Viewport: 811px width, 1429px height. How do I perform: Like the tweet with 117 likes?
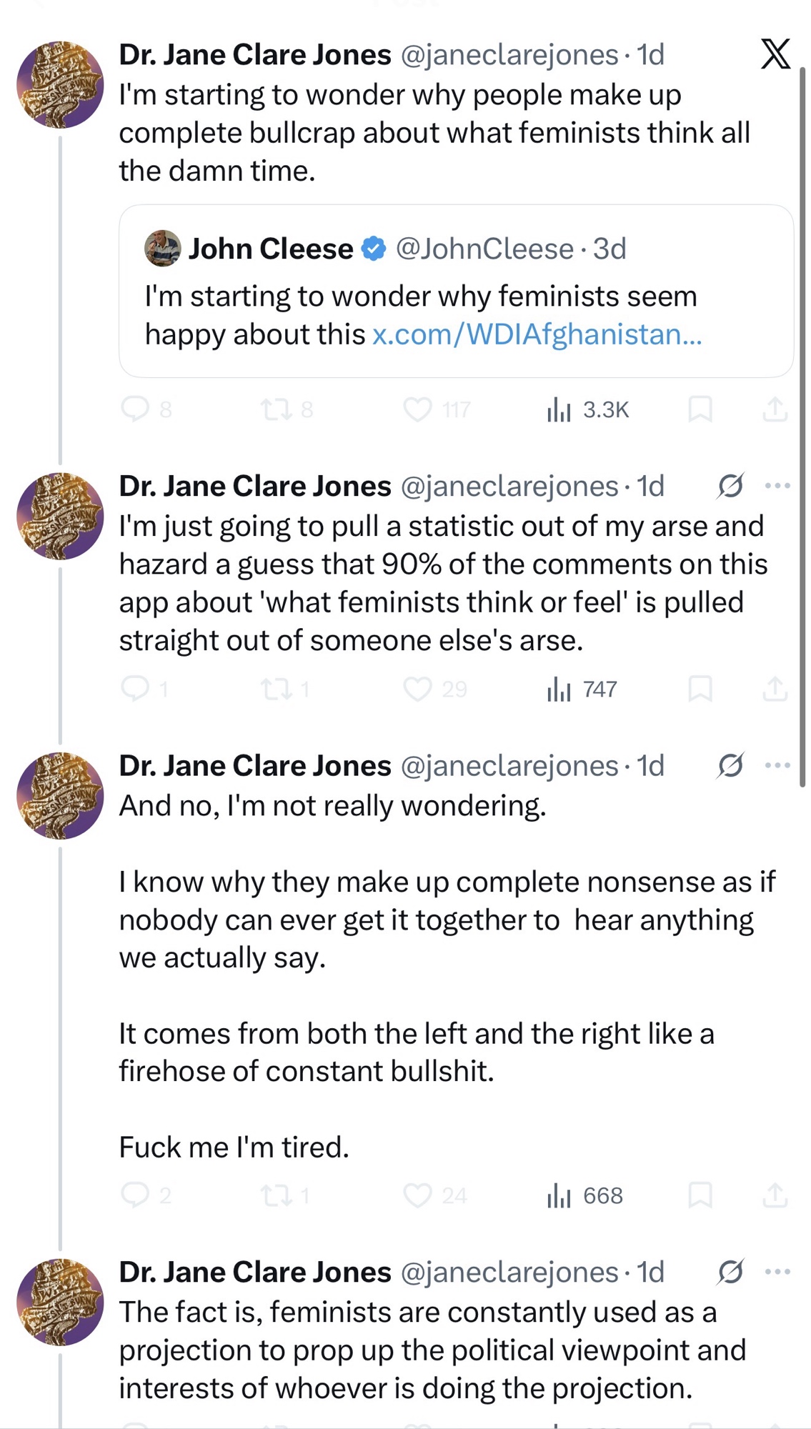pyautogui.click(x=418, y=409)
